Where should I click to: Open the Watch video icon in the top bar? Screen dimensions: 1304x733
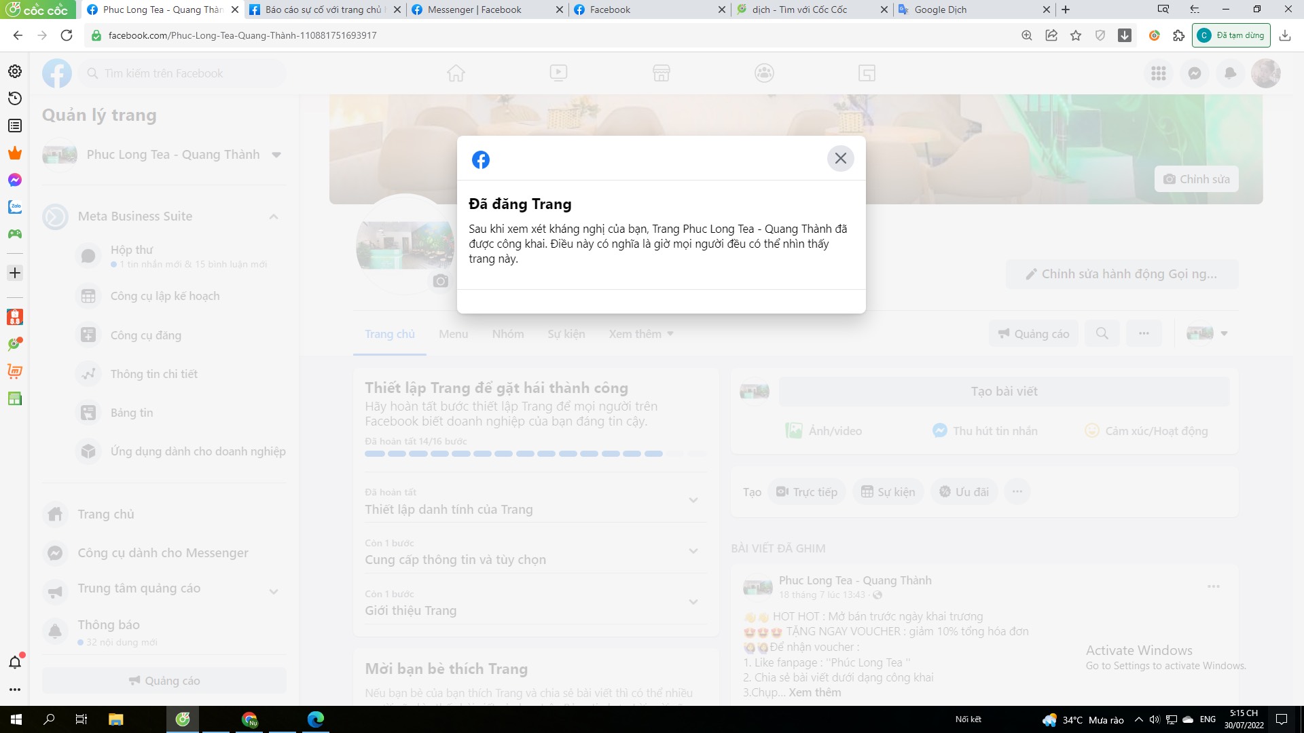click(558, 73)
